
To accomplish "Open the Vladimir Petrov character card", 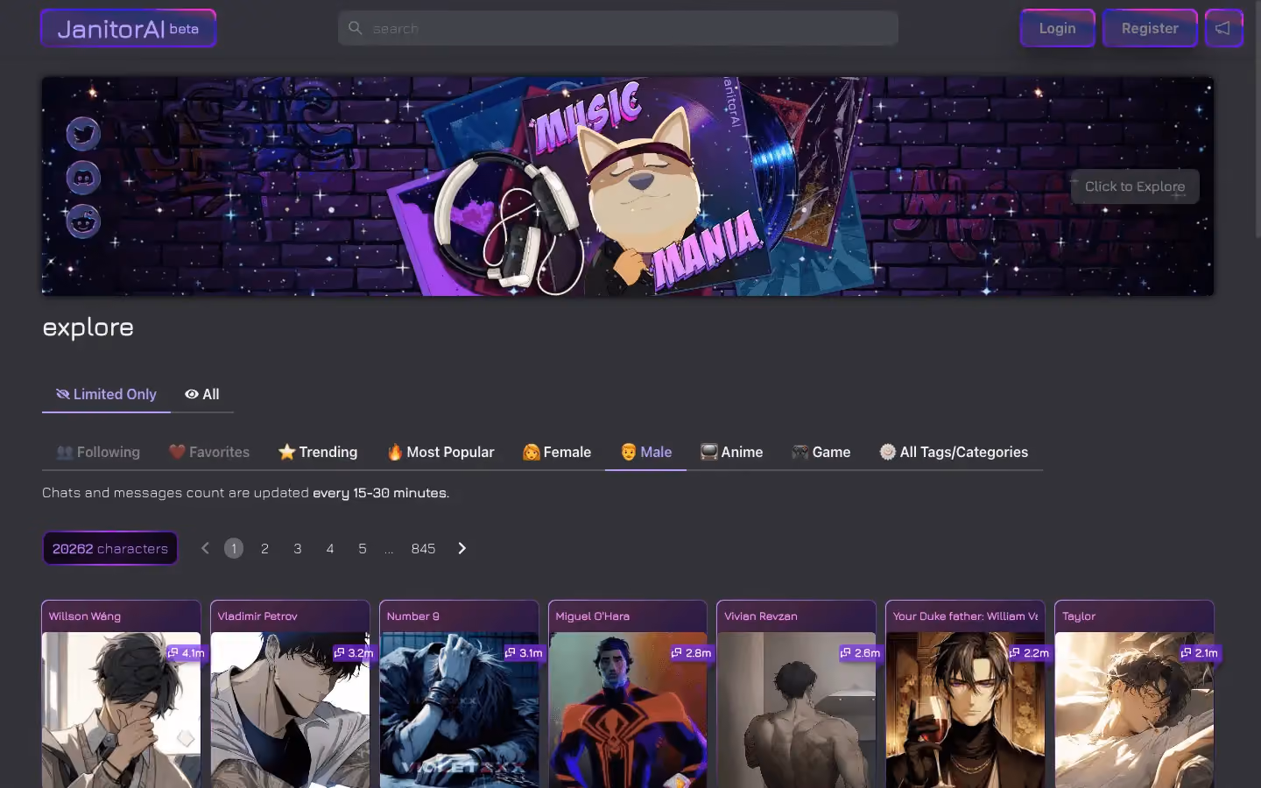I will (290, 694).
